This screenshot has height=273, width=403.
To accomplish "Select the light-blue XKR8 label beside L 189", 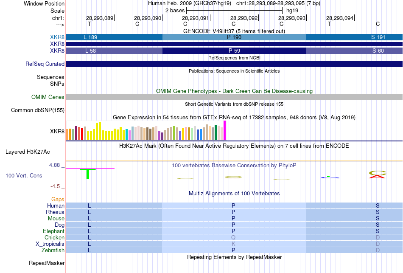I will coord(57,37).
